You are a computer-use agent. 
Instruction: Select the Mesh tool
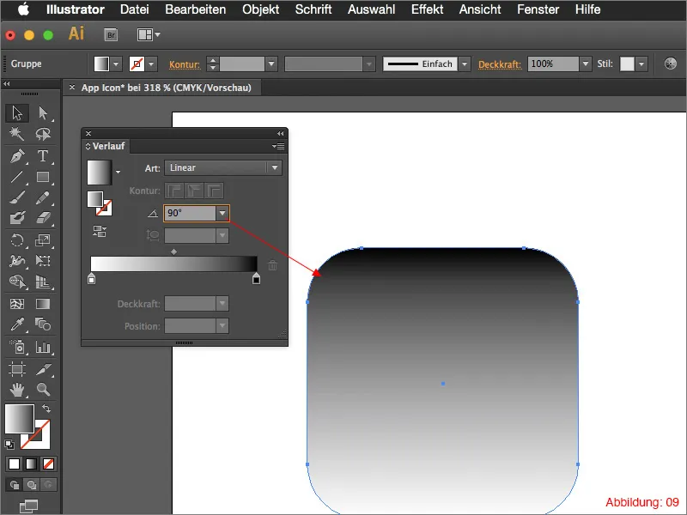[x=17, y=304]
